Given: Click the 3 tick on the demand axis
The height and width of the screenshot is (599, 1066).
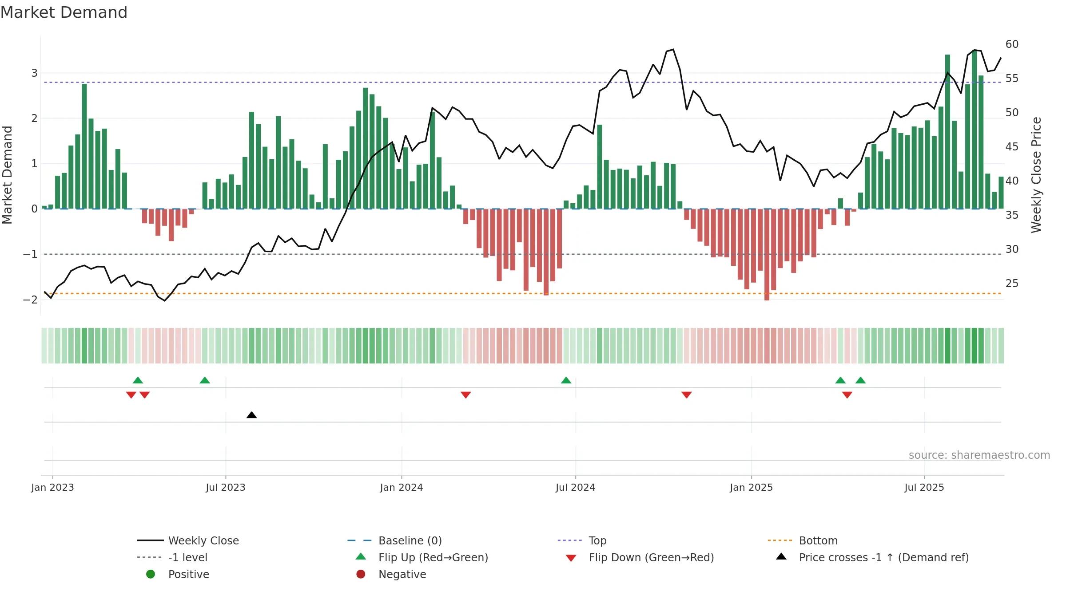Looking at the screenshot, I should pos(34,73).
